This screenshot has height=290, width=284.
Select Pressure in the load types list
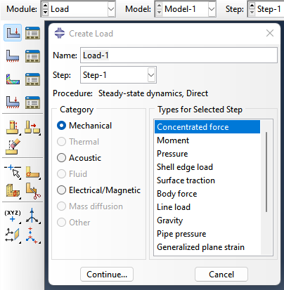[x=172, y=154]
